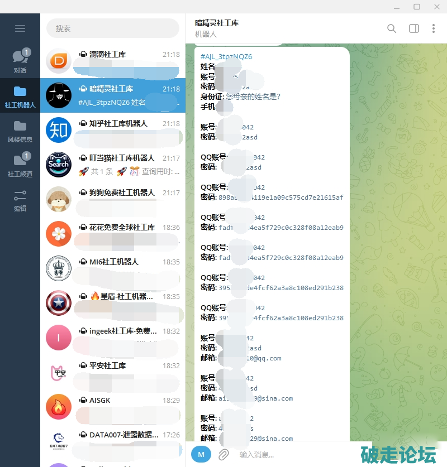Click the 暗精灵社工库 chat header title
Screen dimensions: 447x467
(x=217, y=23)
